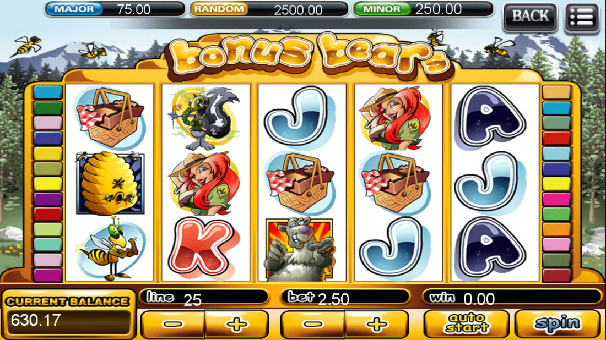Start auto spin mode
Image resolution: width=606 pixels, height=340 pixels.
point(467,324)
